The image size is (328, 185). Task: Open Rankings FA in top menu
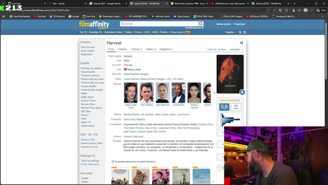(95, 32)
